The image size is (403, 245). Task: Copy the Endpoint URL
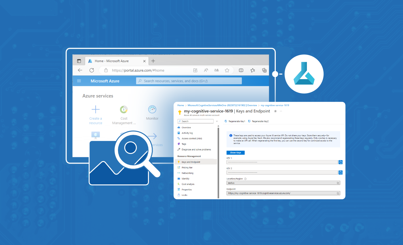coord(338,193)
